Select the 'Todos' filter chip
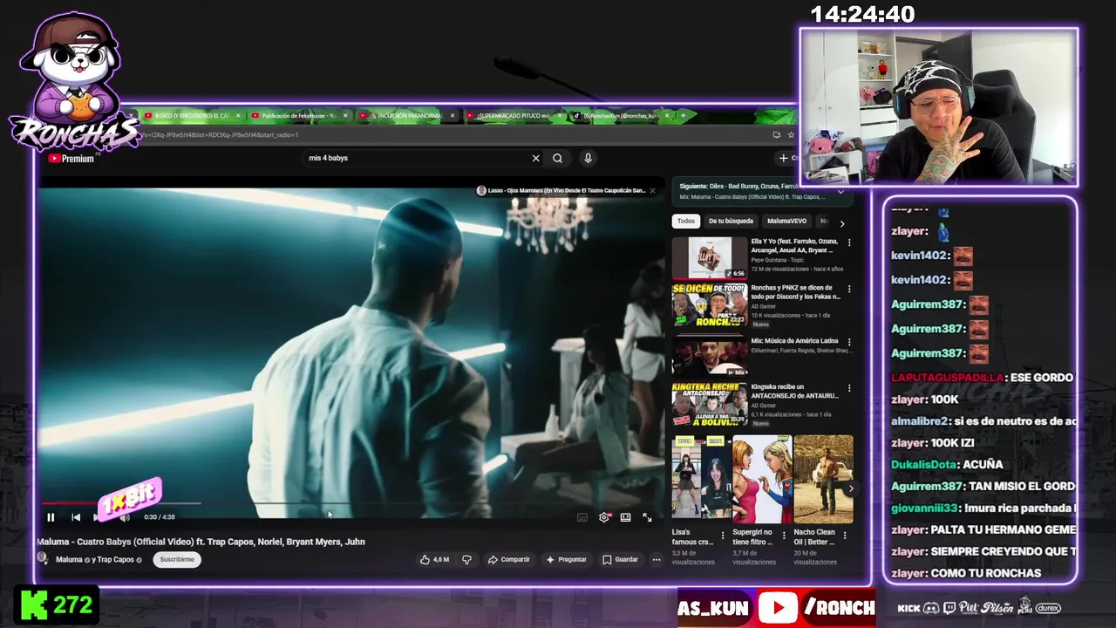Screen dimensions: 1116x628 (686, 222)
